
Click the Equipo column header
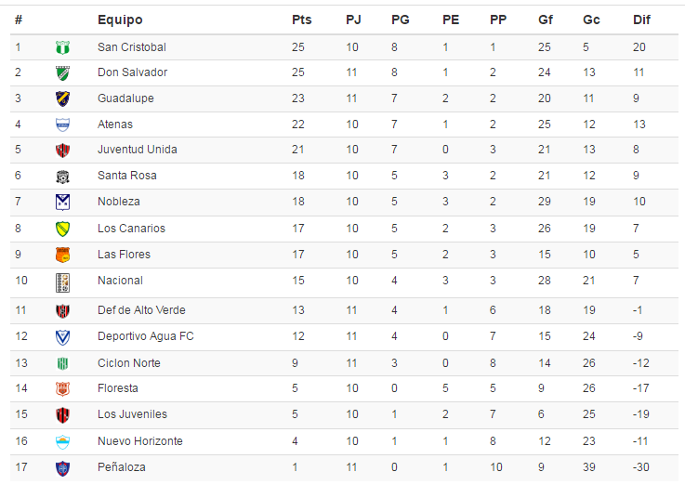tap(120, 20)
